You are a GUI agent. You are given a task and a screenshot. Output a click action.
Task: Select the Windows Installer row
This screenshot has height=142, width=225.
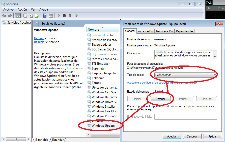point(103,106)
